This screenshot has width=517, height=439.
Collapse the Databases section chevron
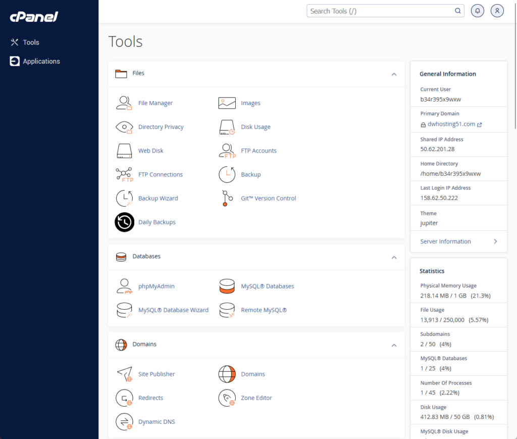click(x=394, y=257)
